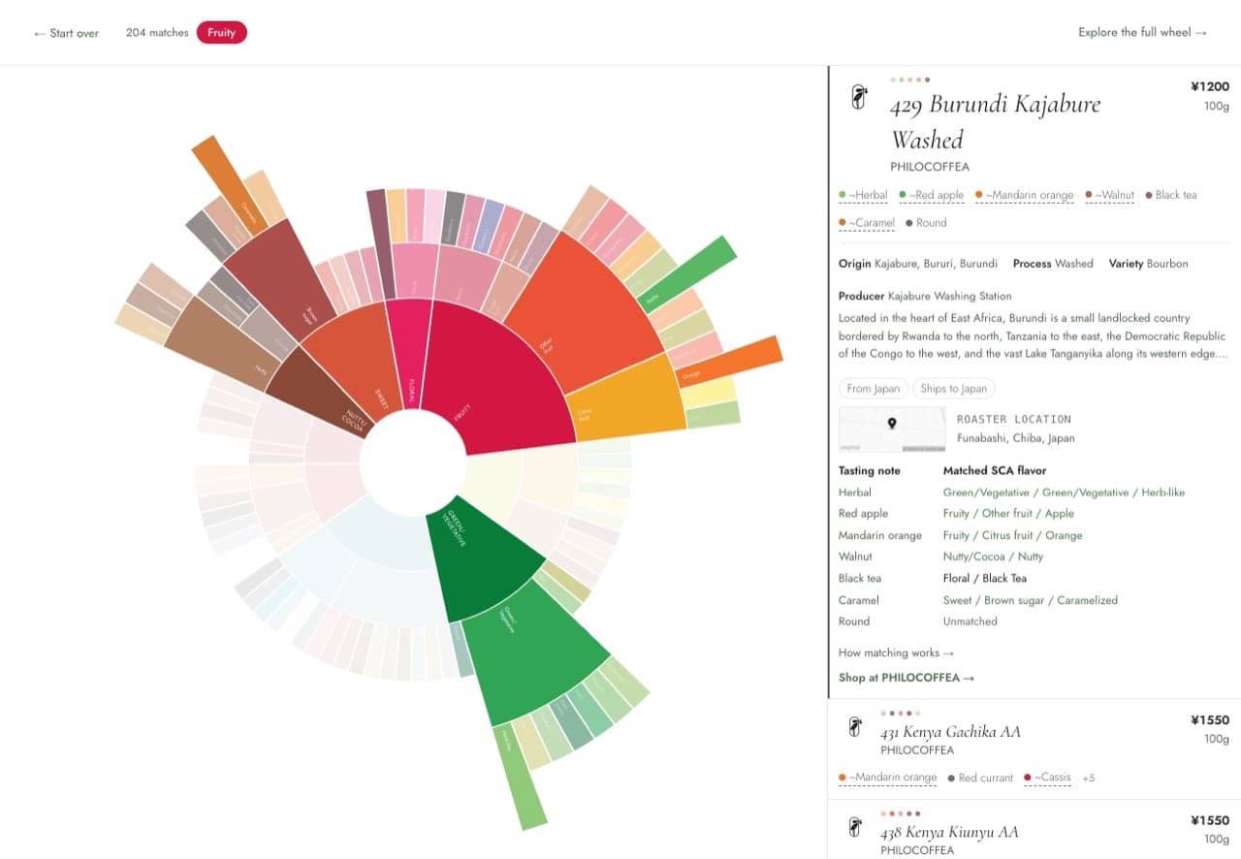
Task: Open the Fruity / Other fruit / Apple link
Action: tap(1008, 514)
